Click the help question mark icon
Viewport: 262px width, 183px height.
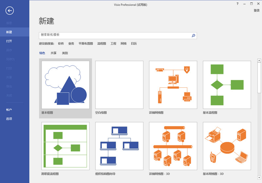[x=237, y=3]
